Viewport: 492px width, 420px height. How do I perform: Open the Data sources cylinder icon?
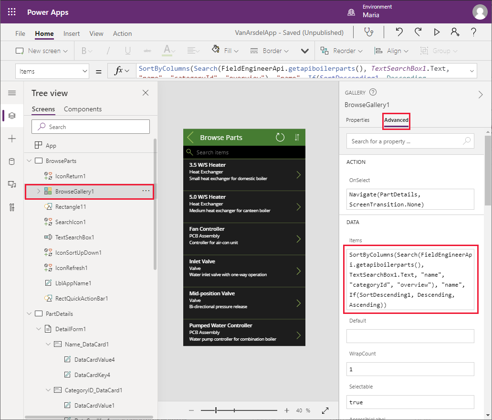pos(12,162)
